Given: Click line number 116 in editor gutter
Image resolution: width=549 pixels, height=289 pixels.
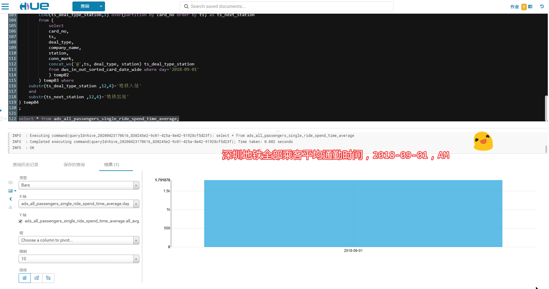Looking at the screenshot, I should point(12,86).
